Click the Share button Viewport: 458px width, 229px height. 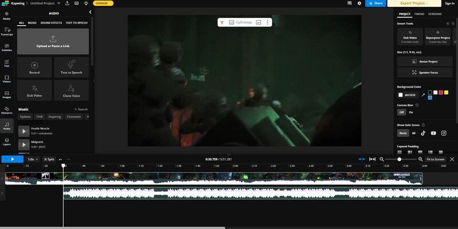(x=376, y=3)
